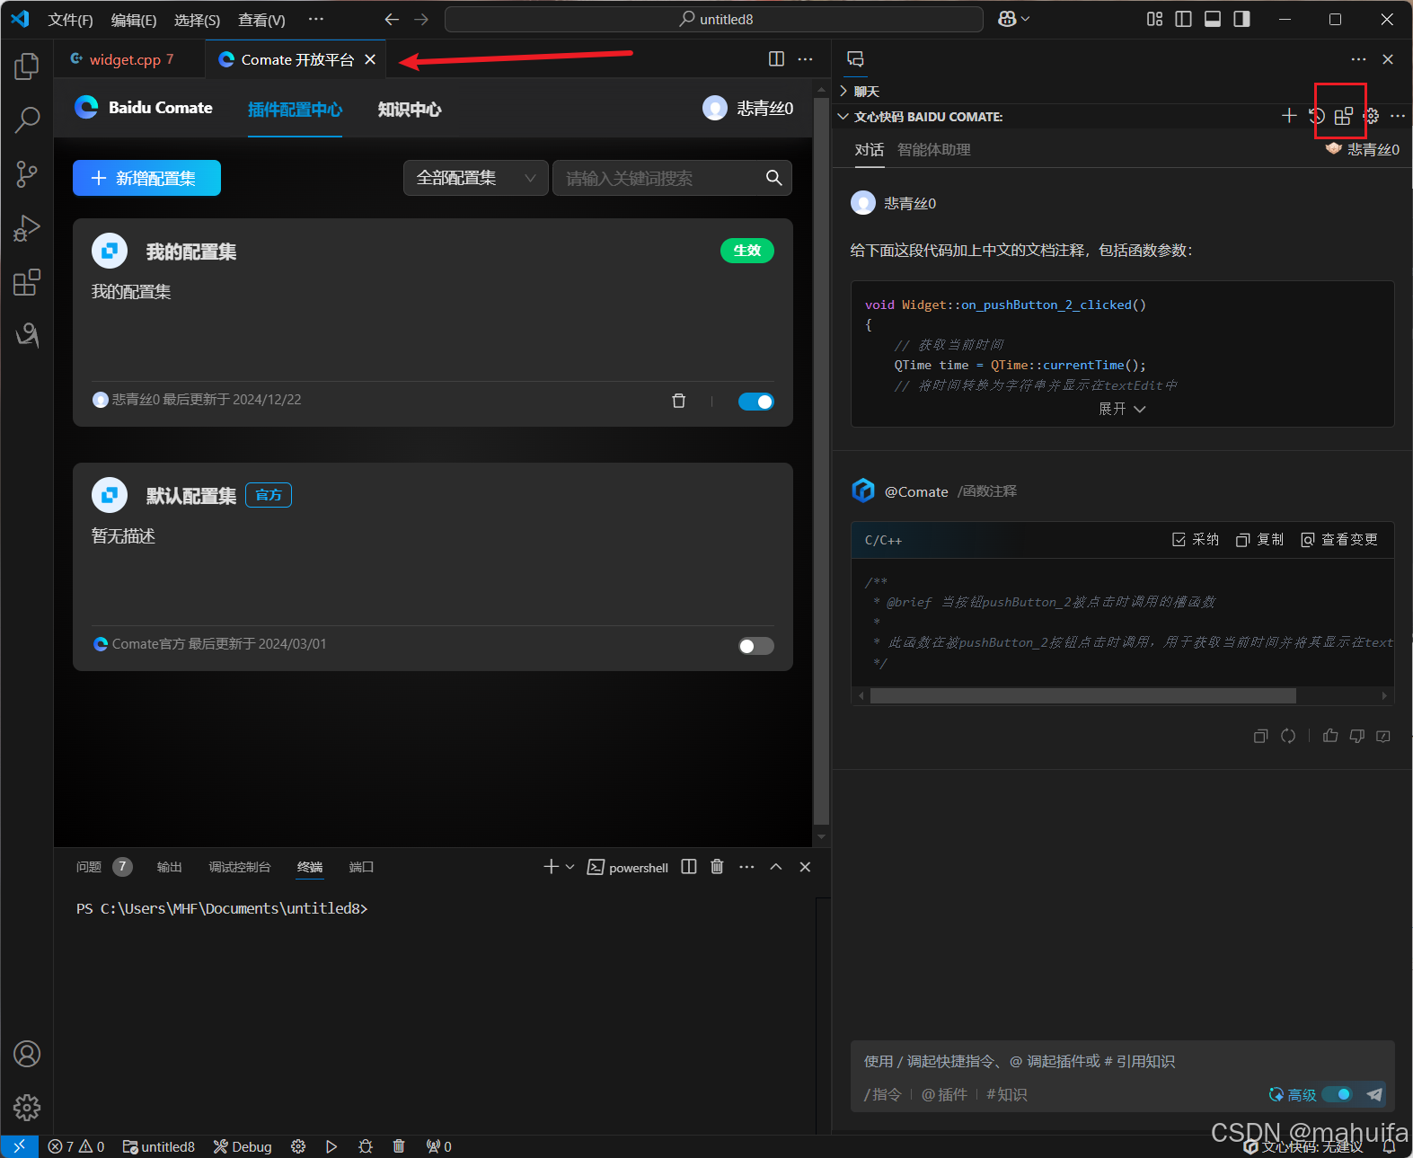The width and height of the screenshot is (1413, 1158).
Task: Open the Explorer view in activity bar
Action: pos(27,66)
